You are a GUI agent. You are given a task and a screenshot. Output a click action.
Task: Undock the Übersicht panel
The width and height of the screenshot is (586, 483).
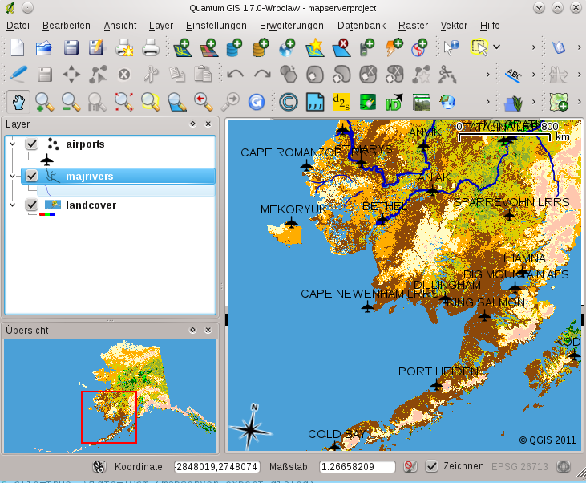click(193, 330)
